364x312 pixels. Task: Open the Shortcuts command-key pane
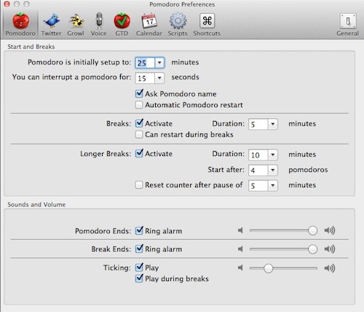pyautogui.click(x=207, y=25)
